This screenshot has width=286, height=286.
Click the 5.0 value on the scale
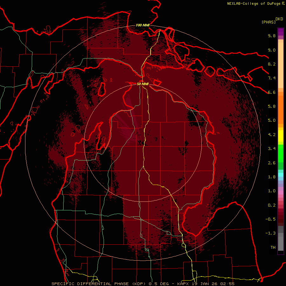[272, 120]
